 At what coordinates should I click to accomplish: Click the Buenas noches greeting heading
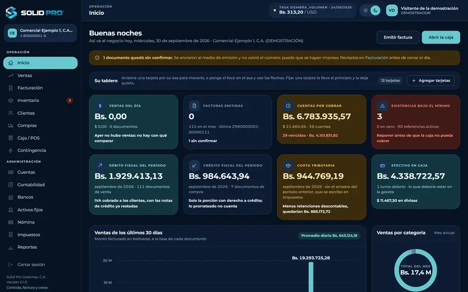pos(115,33)
